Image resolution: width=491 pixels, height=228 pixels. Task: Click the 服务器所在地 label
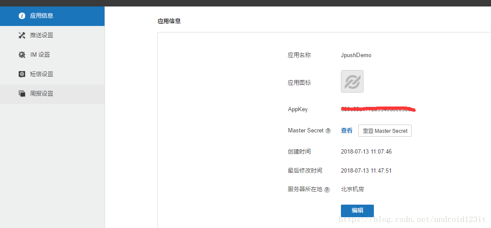[305, 189]
